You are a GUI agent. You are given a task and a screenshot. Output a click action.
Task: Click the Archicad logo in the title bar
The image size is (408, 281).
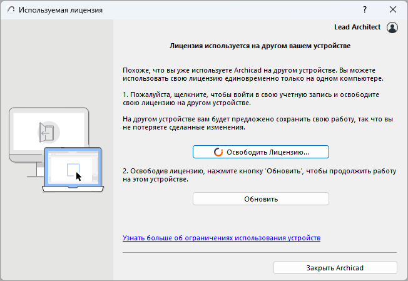11,10
